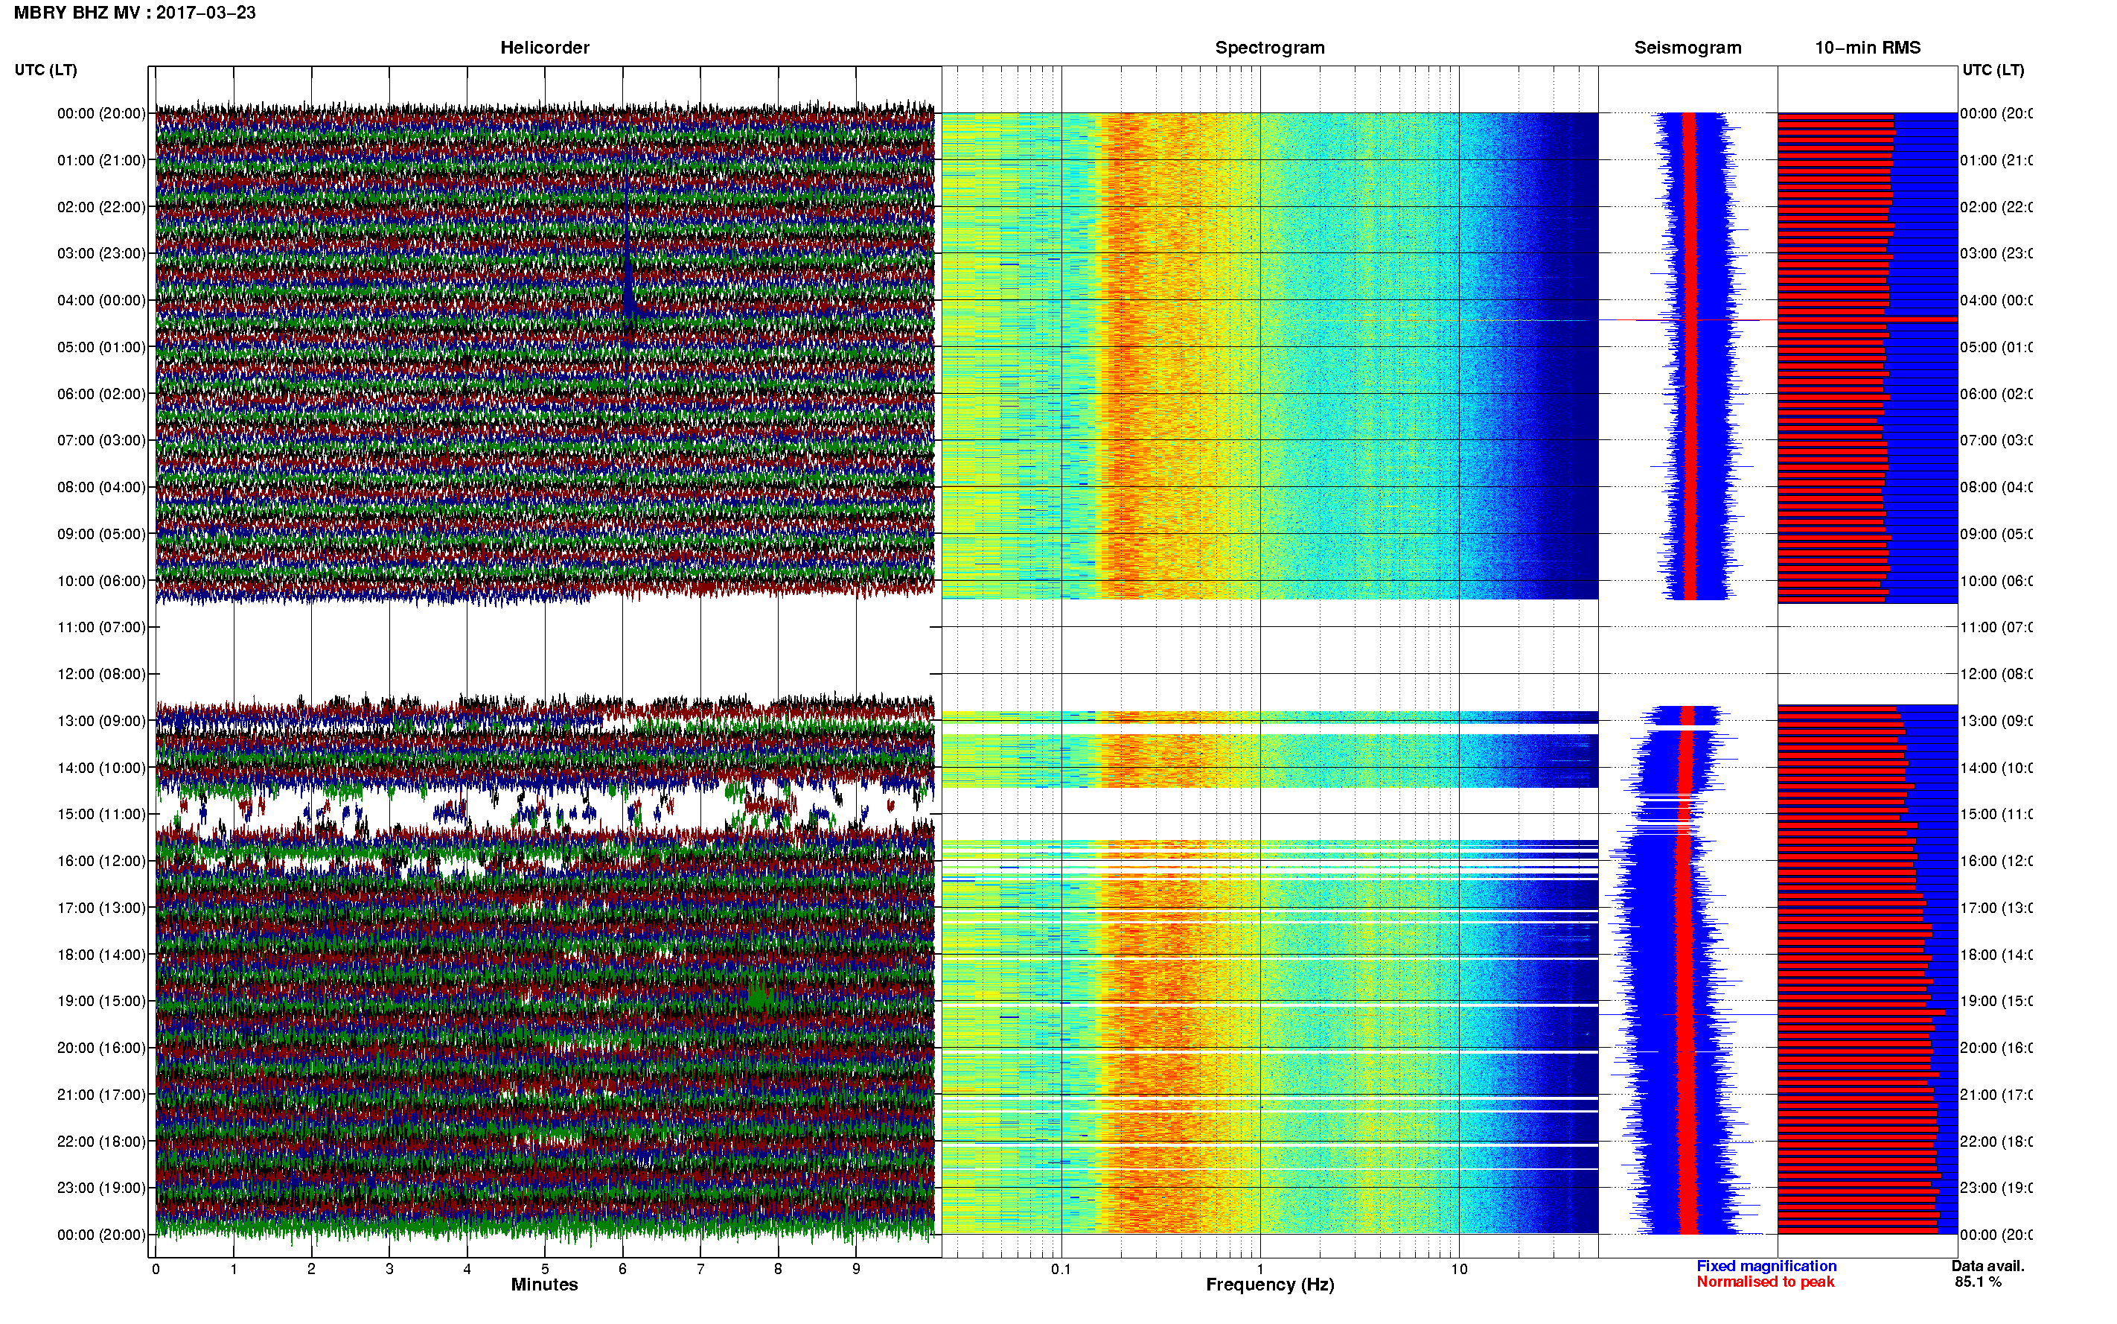2117x1324 pixels.
Task: Click the '11:00 (07:0' label on the right time axis
Action: point(1996,628)
